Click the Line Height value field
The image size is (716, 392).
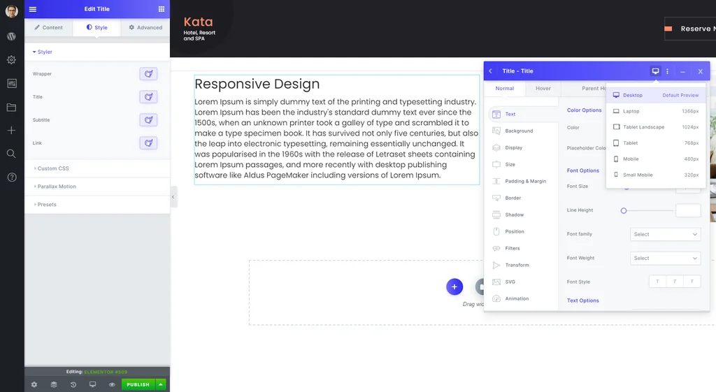pyautogui.click(x=688, y=210)
